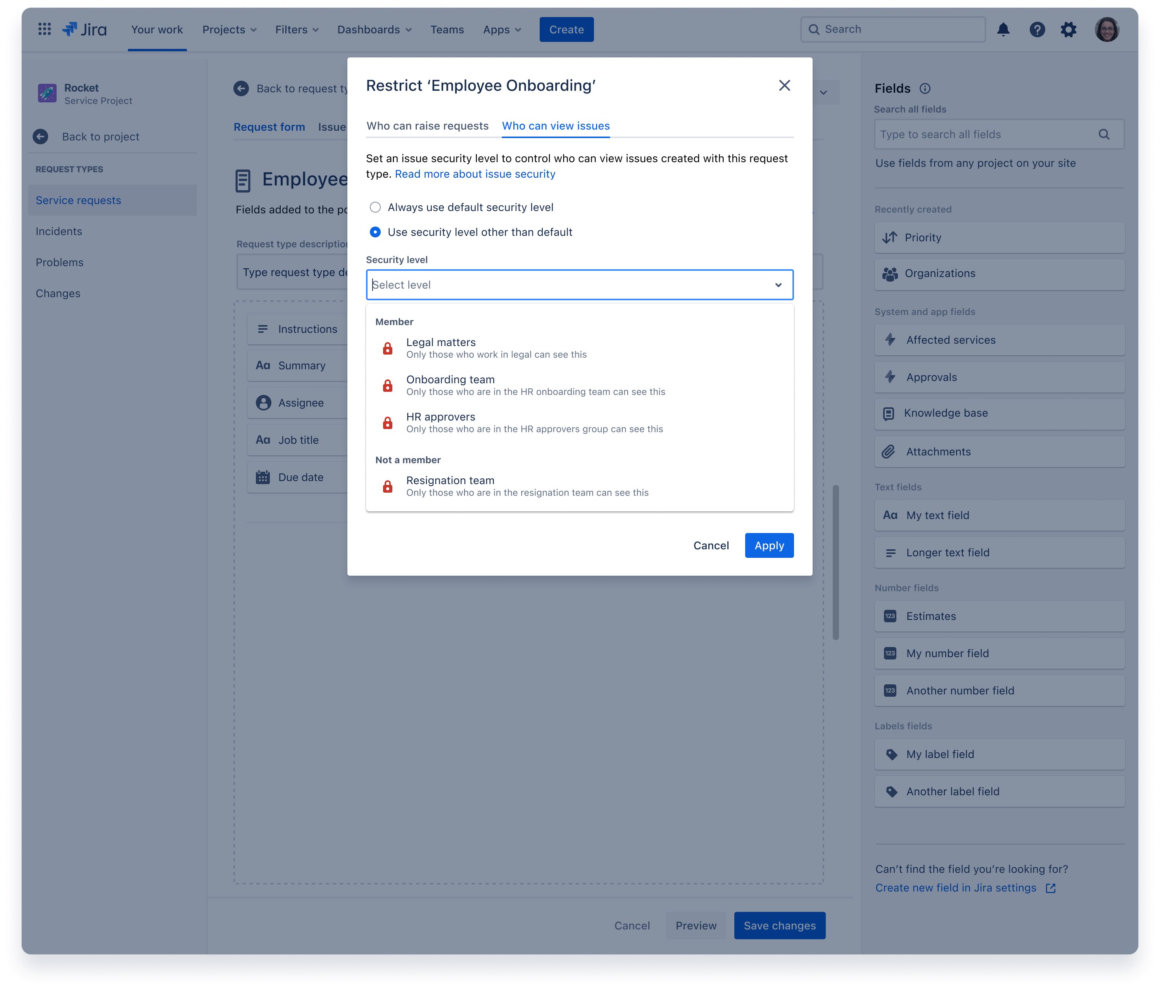This screenshot has width=1160, height=990.
Task: Click the Affected services lightning icon
Action: pos(890,339)
